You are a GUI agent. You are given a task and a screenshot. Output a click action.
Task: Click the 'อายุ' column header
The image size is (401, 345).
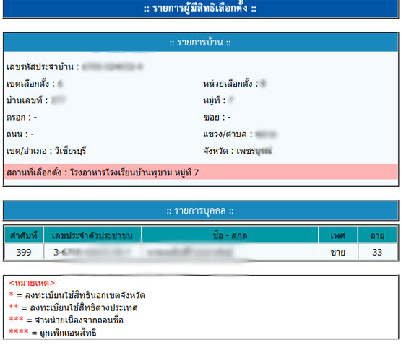point(377,235)
